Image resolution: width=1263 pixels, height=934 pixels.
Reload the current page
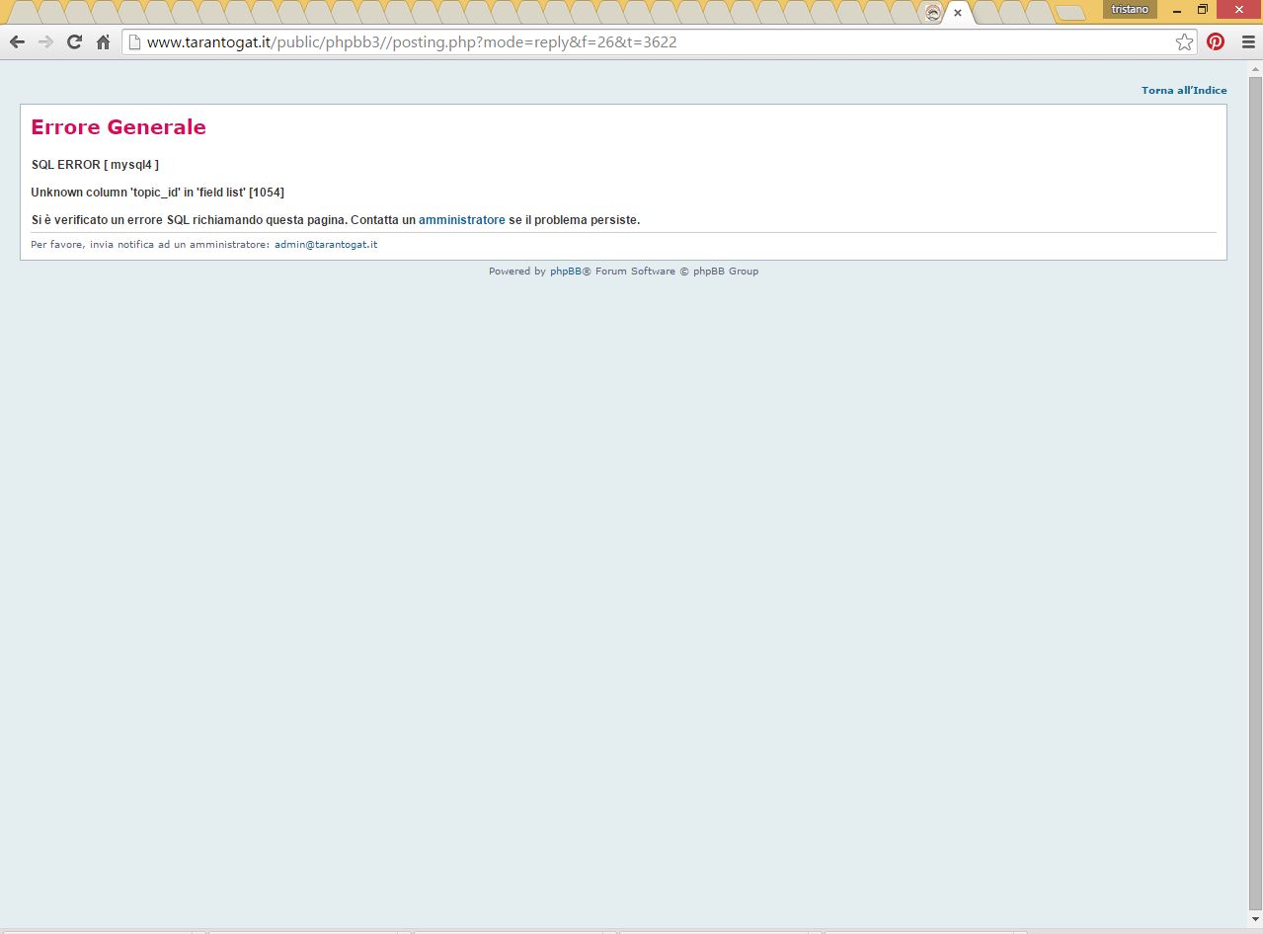tap(74, 42)
